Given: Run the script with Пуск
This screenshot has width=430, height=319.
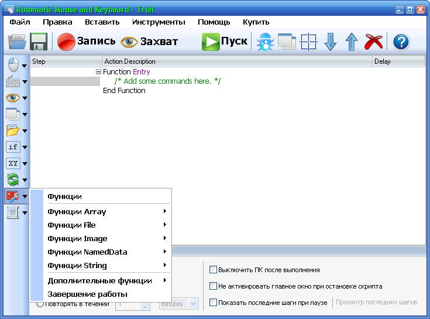Looking at the screenshot, I should 225,42.
